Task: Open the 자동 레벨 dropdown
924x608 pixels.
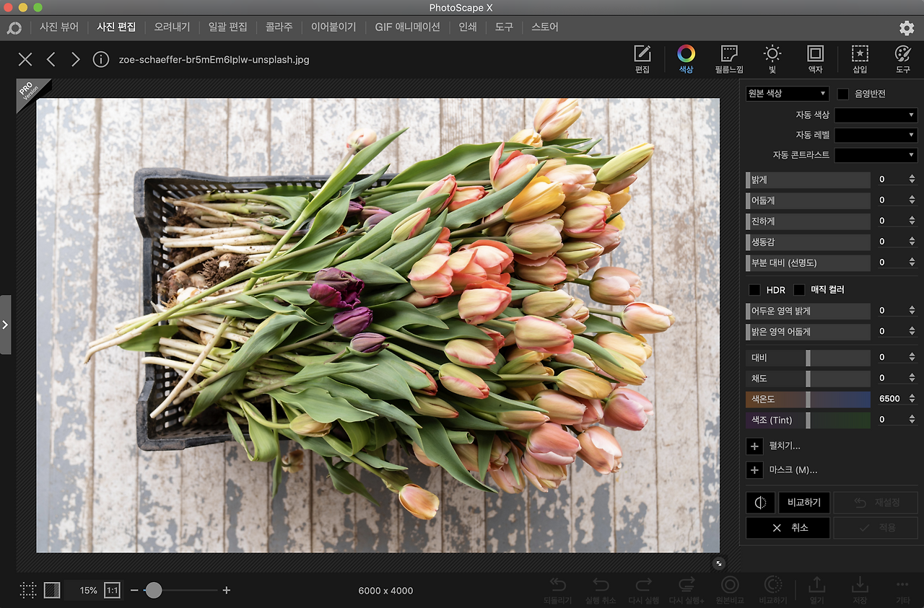Action: coord(876,135)
